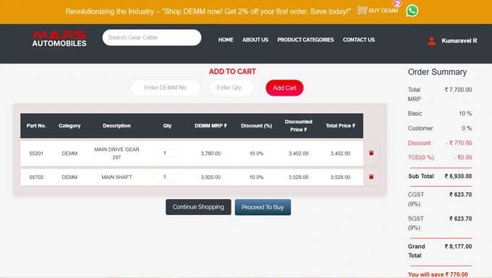Click part number 55702 cell
Image resolution: width=492 pixels, height=278 pixels.
36,177
